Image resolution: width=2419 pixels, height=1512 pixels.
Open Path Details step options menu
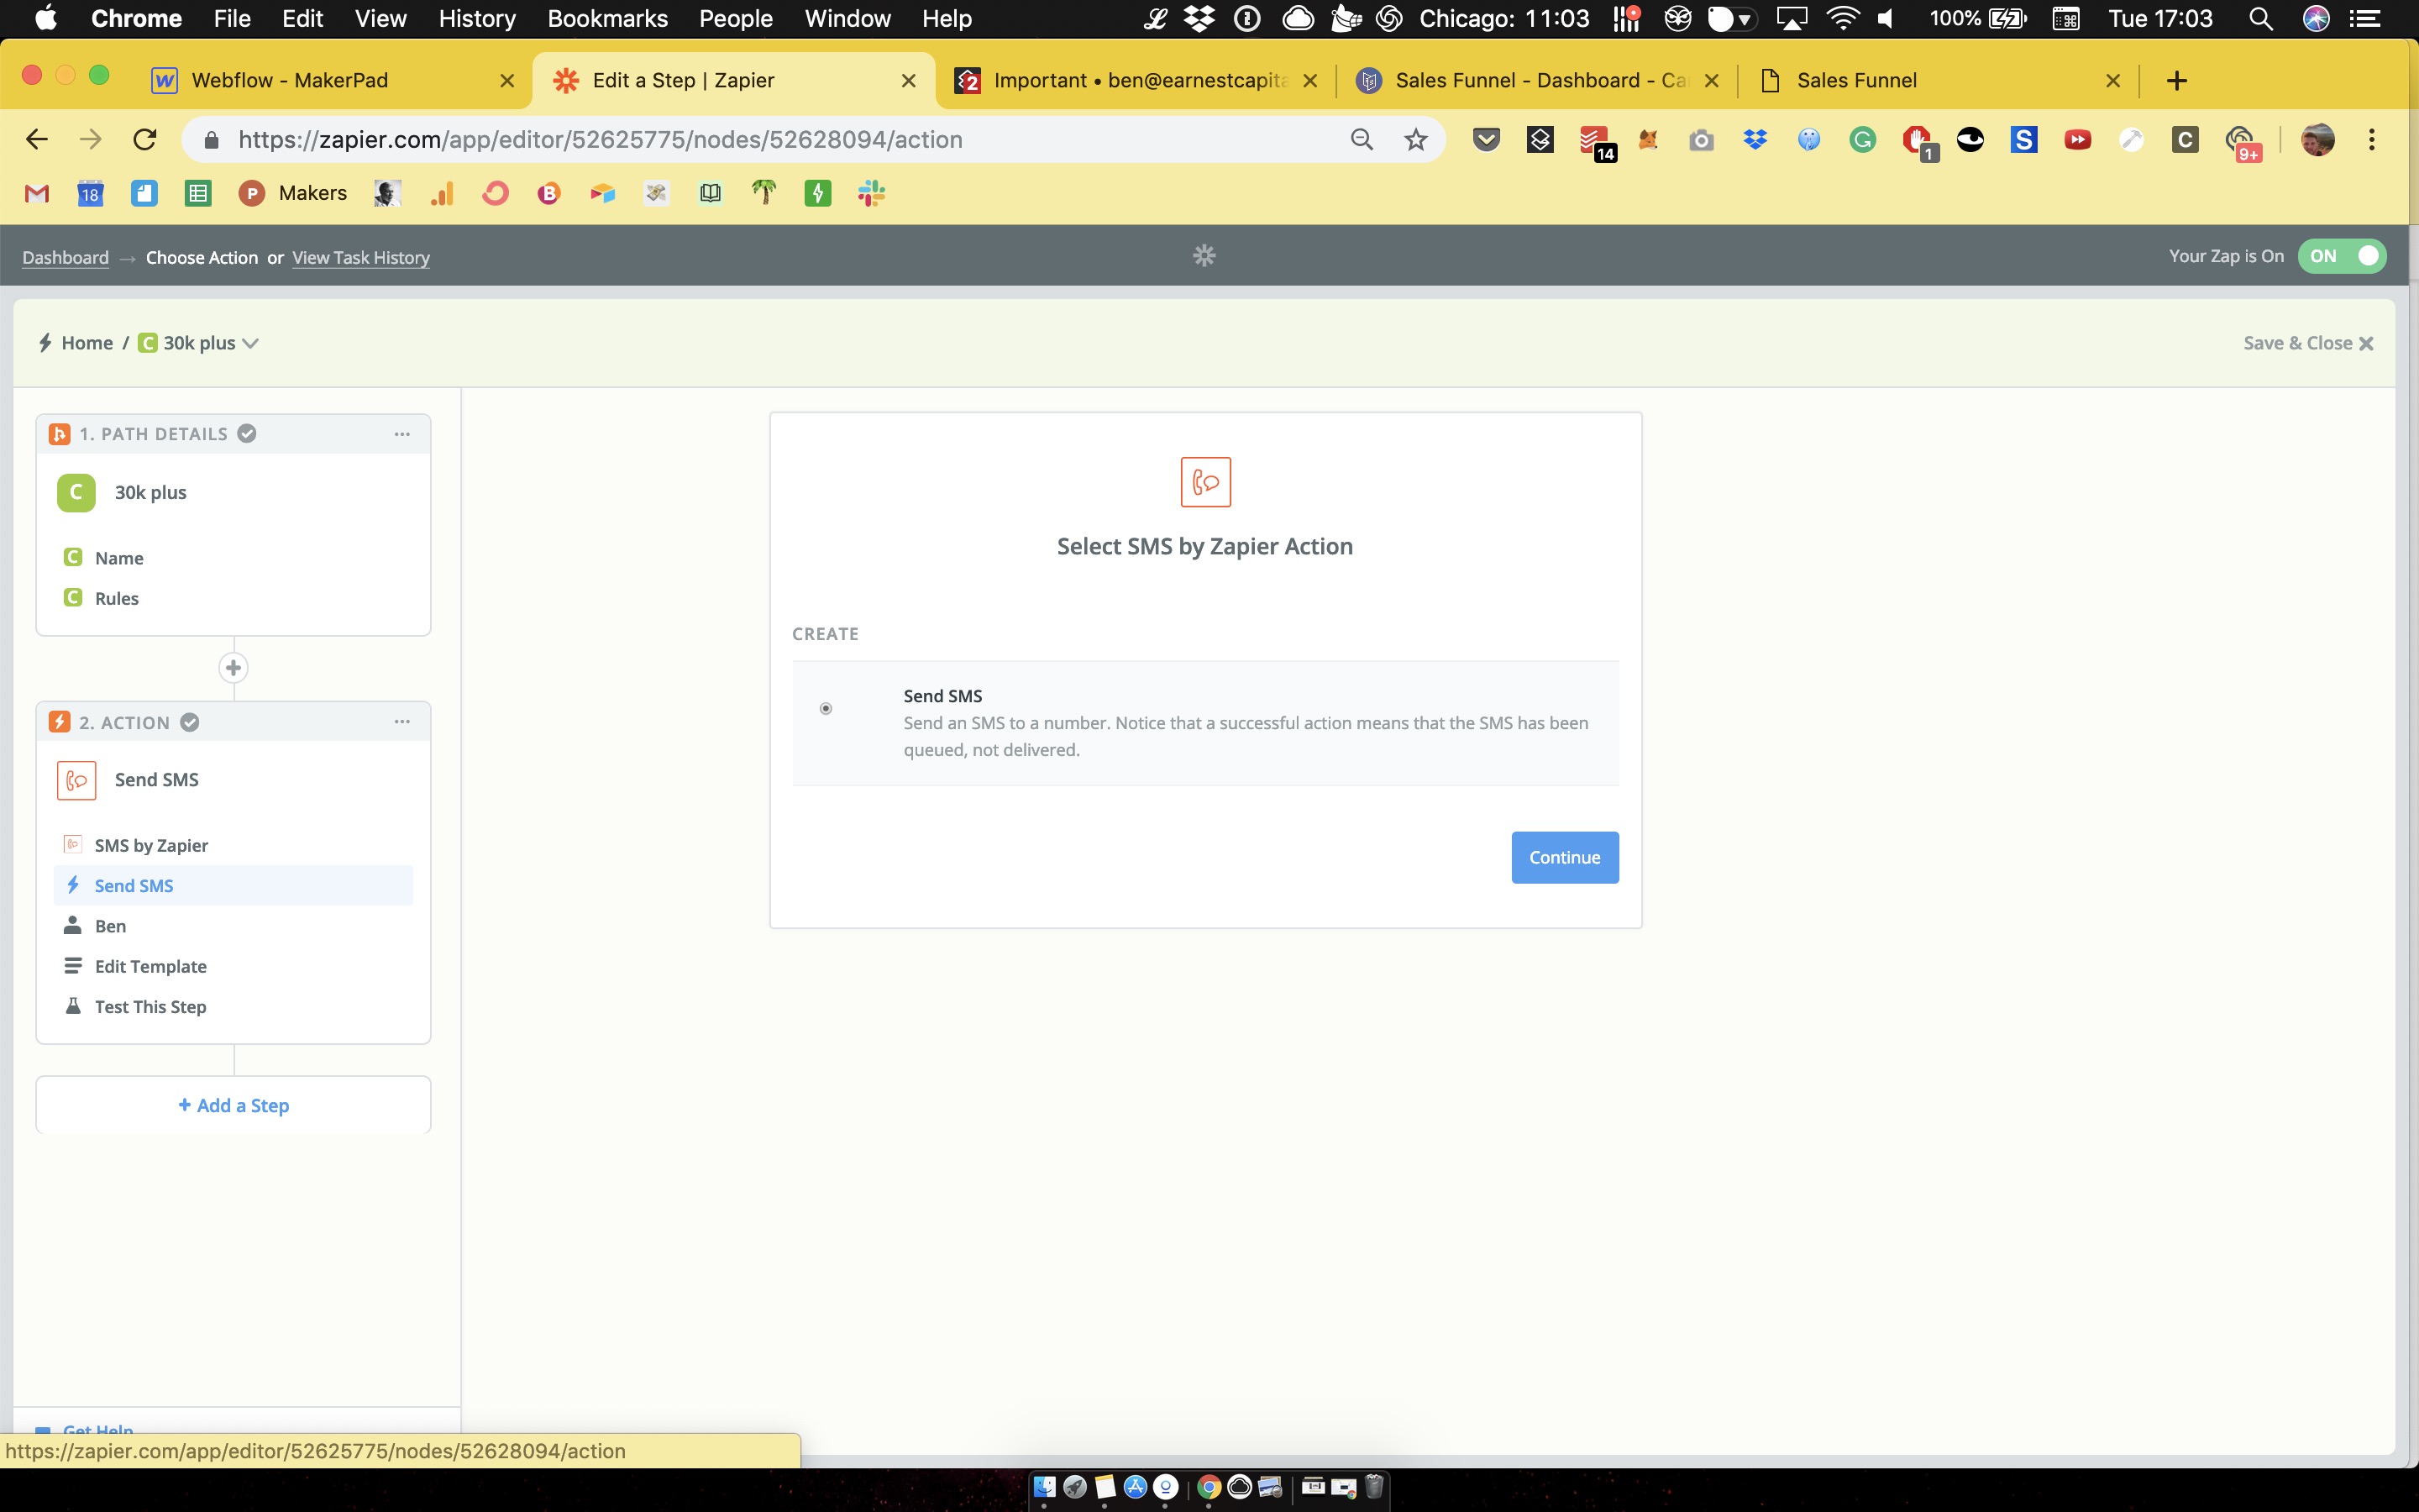401,434
